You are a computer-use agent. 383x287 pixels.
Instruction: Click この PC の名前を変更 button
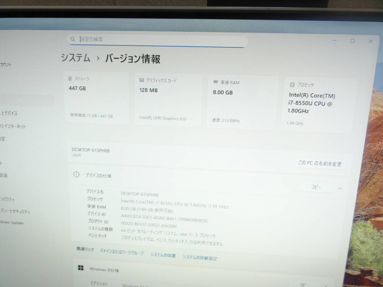point(320,164)
